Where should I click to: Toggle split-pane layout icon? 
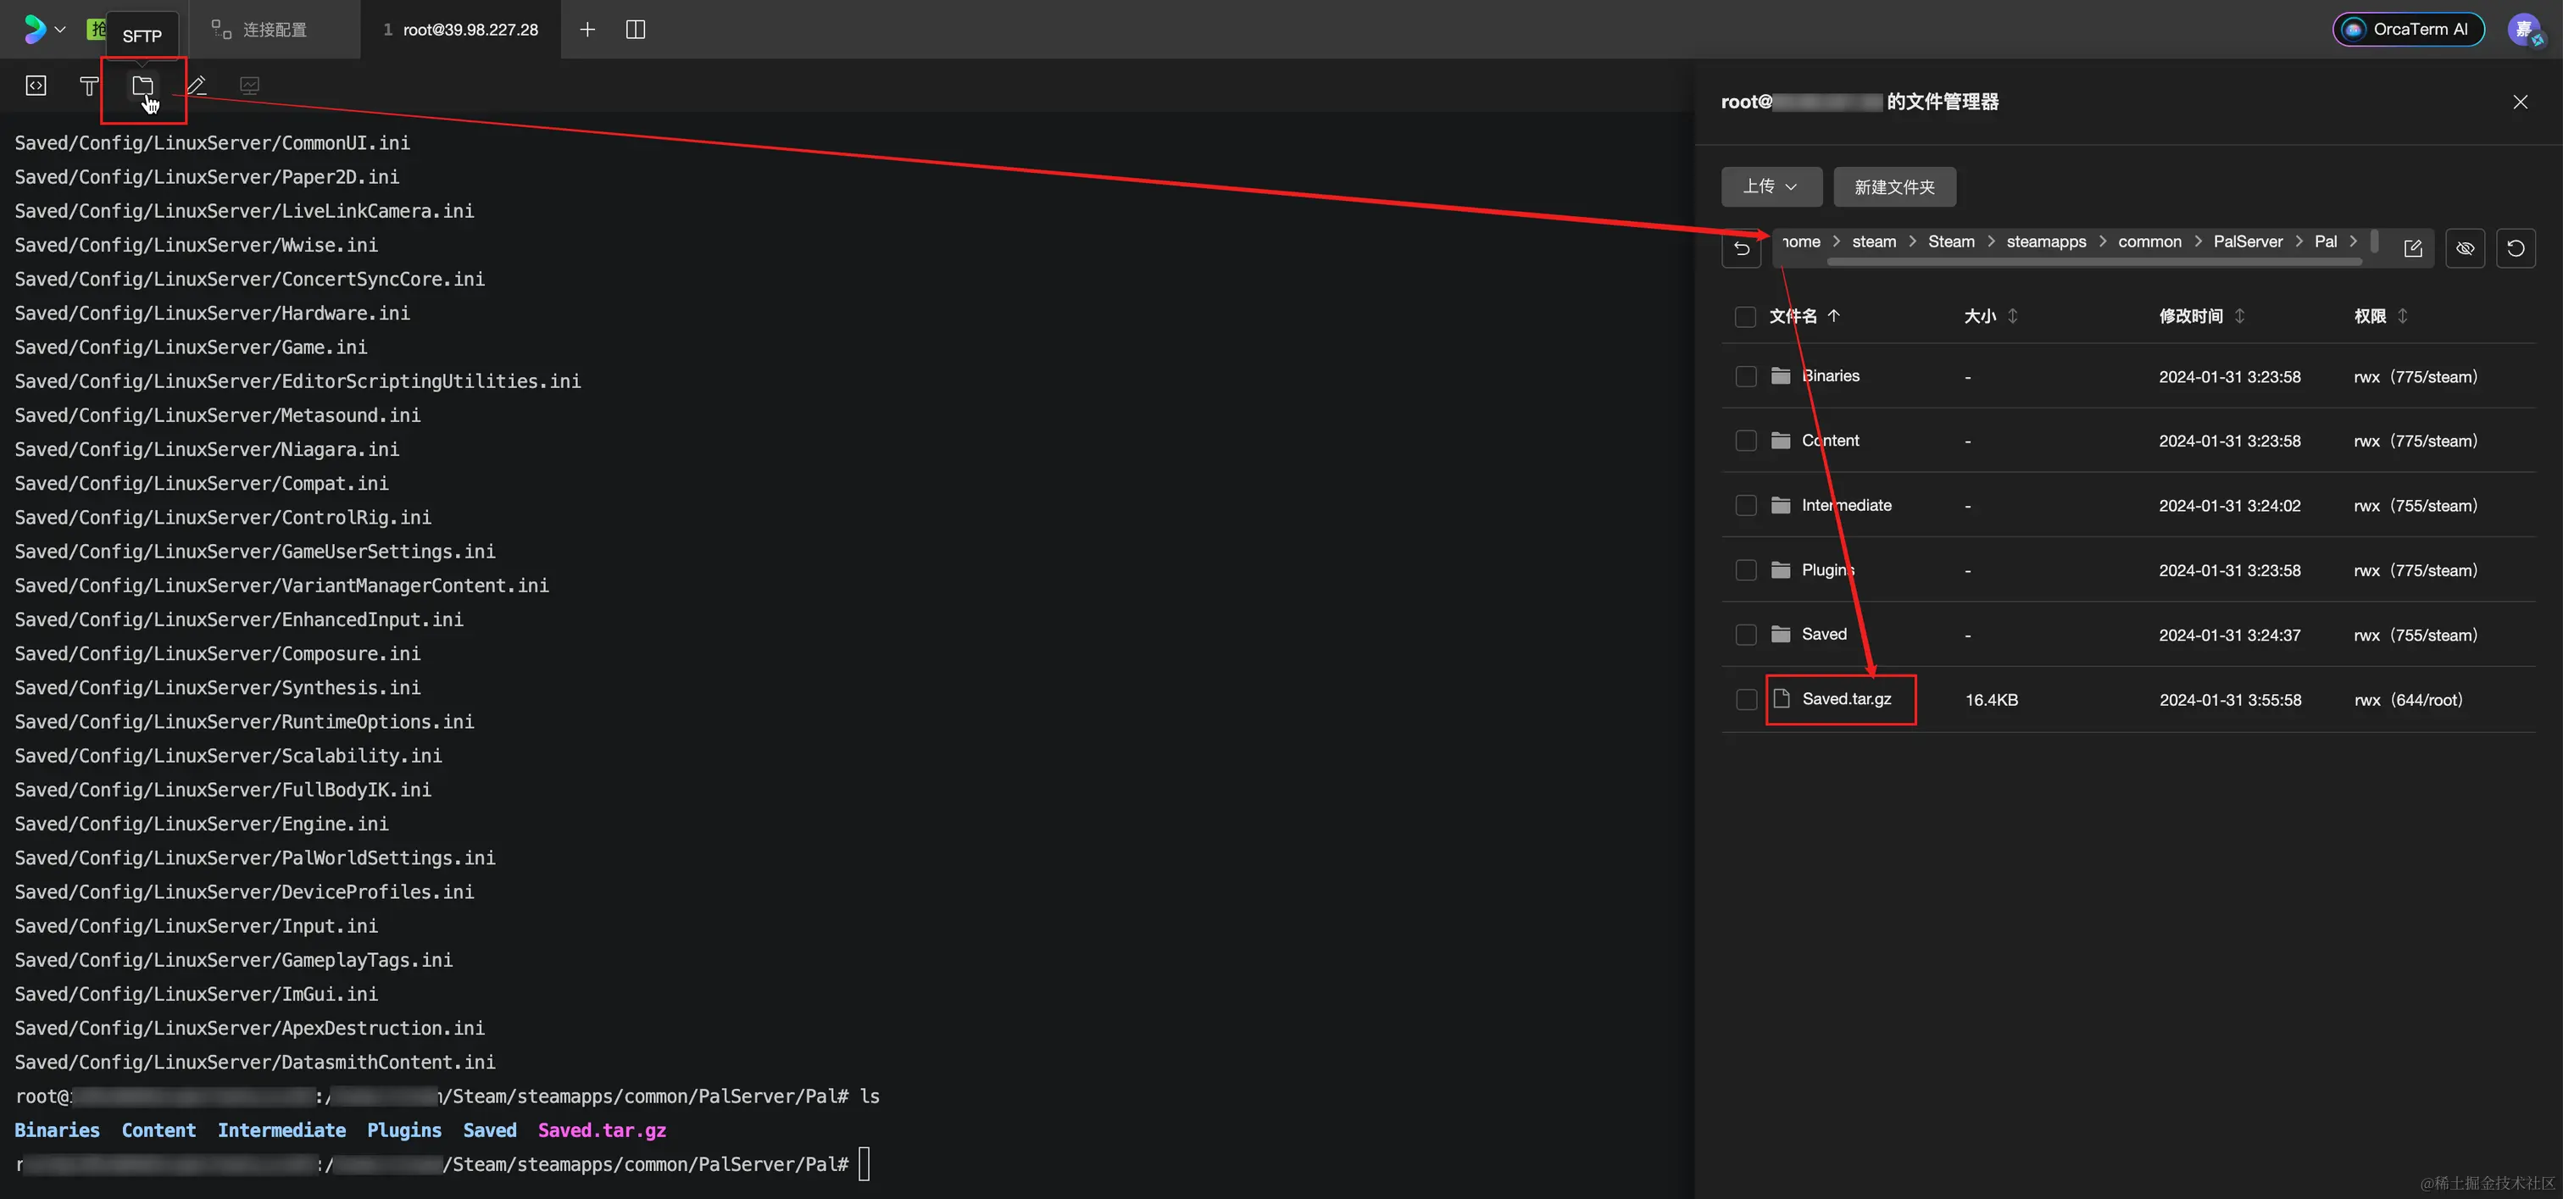pyautogui.click(x=635, y=30)
